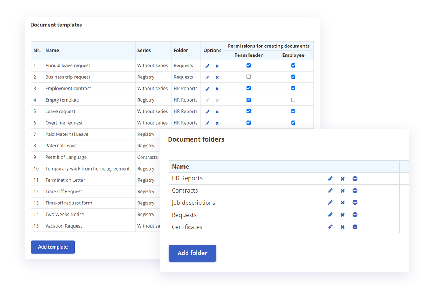Uncheck Team leader for Annual leave request
The image size is (434, 289).
point(248,65)
